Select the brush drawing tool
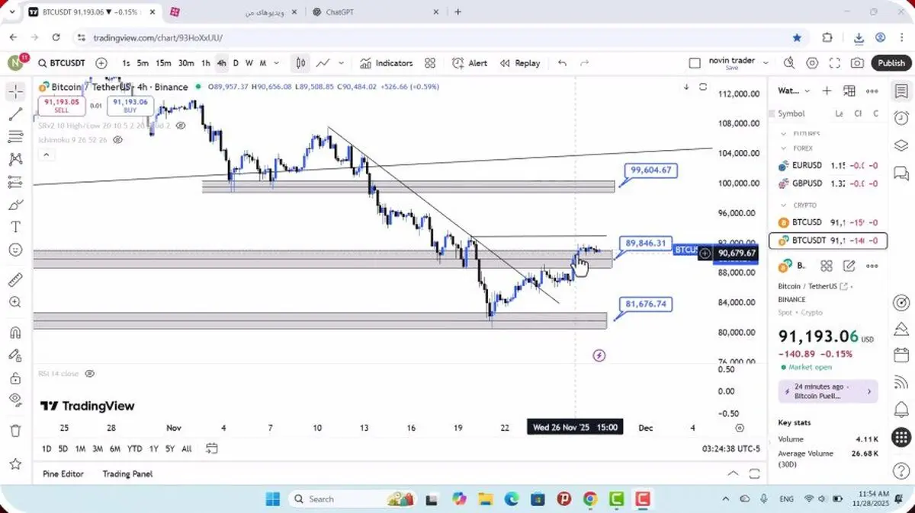 pyautogui.click(x=15, y=205)
